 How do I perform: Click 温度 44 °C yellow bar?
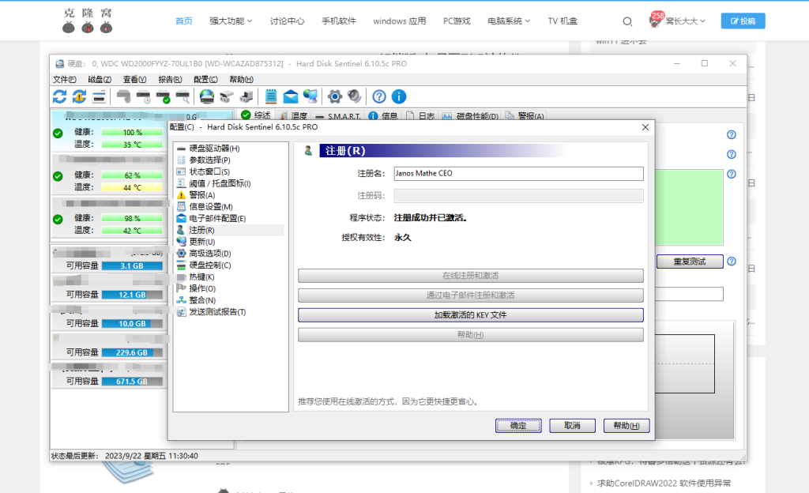point(132,188)
